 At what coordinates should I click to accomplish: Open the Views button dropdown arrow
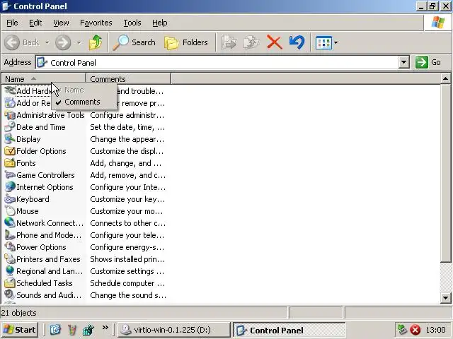click(336, 42)
